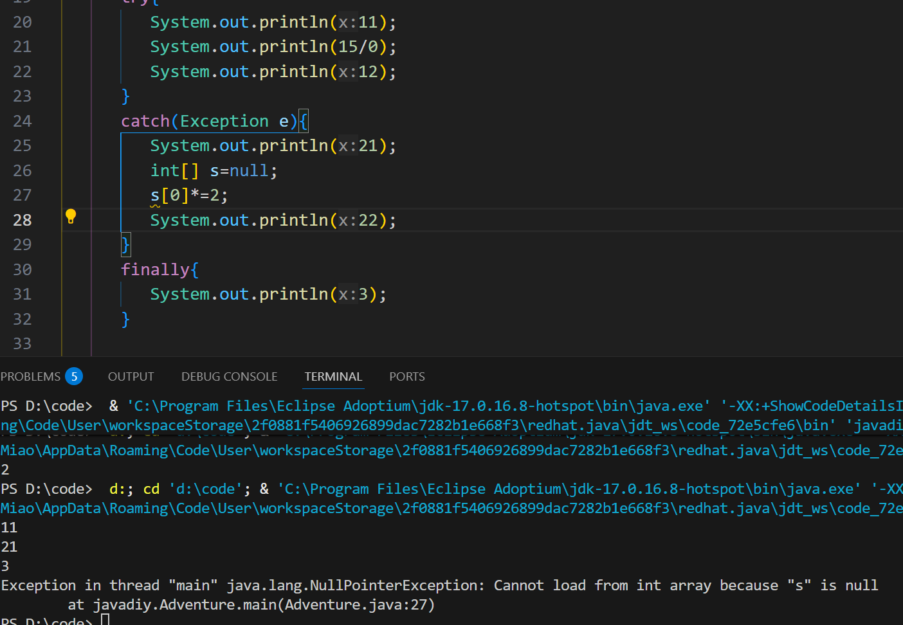
Task: Open the Adventure.java:27 stack trace link
Action: pos(360,604)
